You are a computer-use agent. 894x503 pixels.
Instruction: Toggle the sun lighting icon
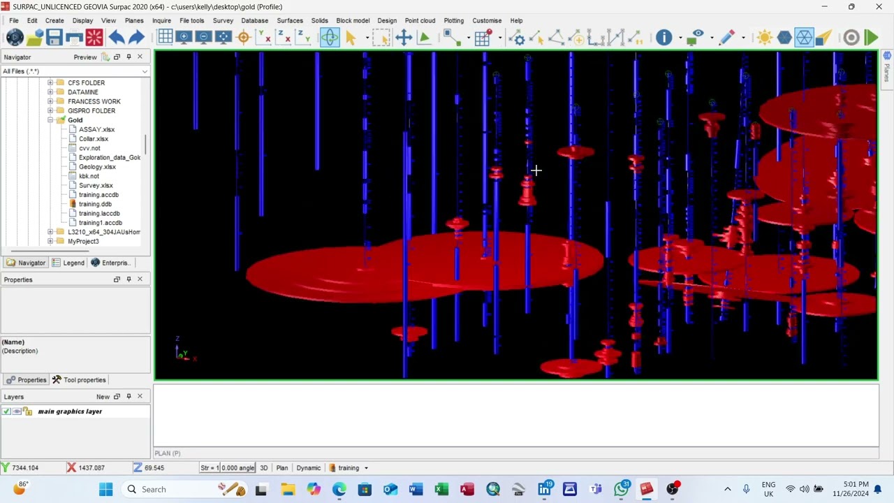pos(764,38)
